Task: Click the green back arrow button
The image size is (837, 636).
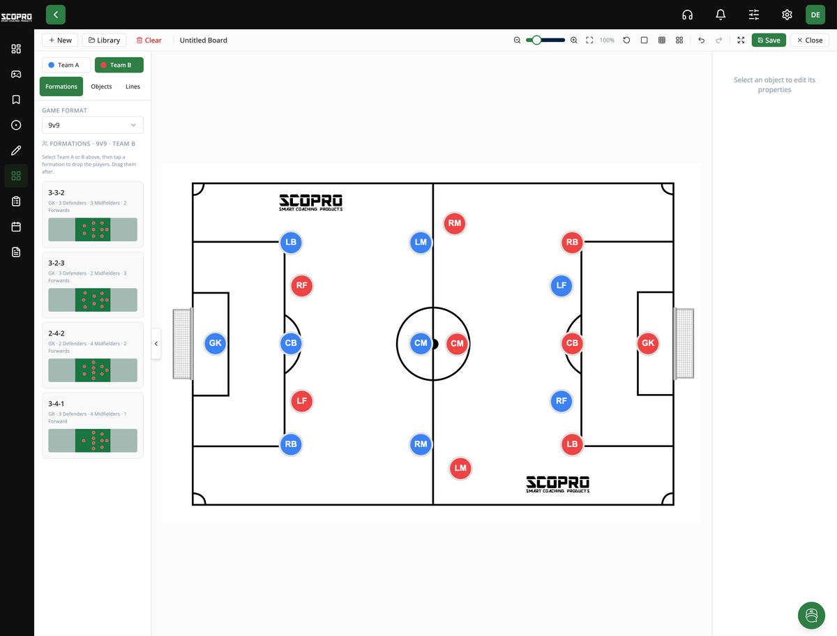Action: [x=56, y=15]
